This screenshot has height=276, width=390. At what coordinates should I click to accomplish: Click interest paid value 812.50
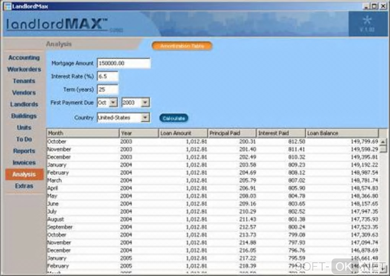pyautogui.click(x=296, y=142)
